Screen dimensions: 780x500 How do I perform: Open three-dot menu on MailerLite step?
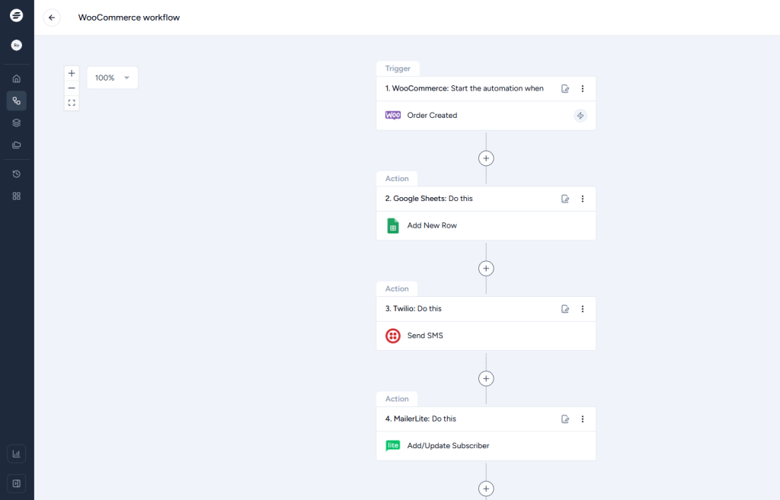coord(583,419)
